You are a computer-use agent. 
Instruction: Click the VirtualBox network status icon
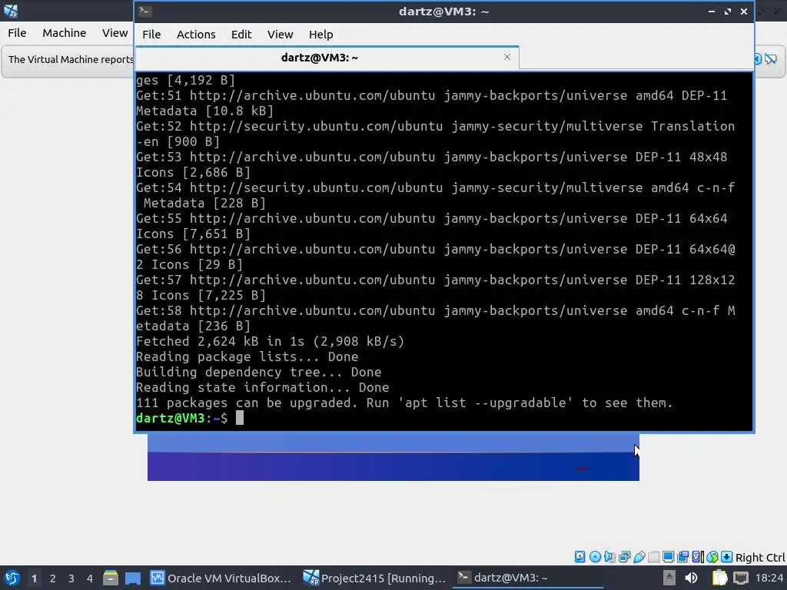point(624,556)
